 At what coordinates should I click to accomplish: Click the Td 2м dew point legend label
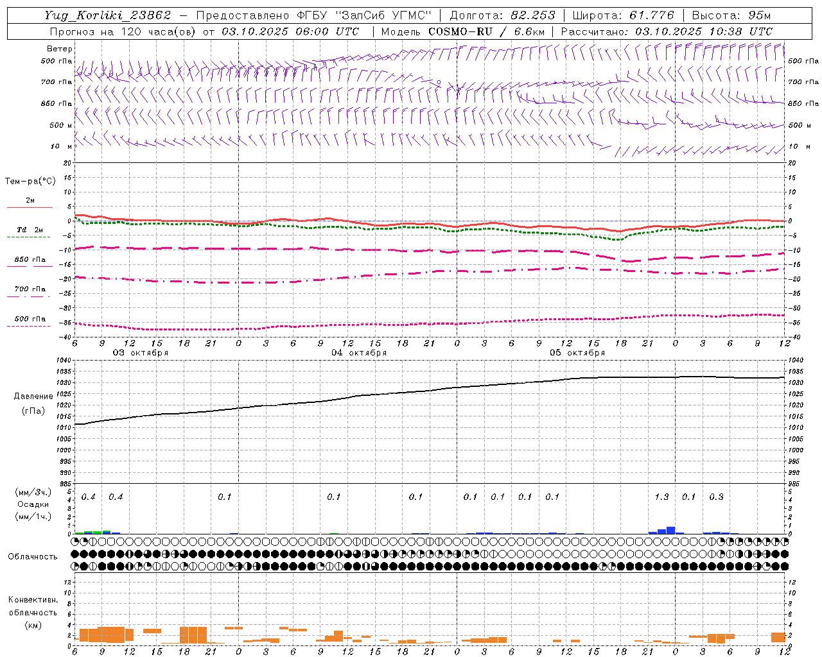pyautogui.click(x=30, y=230)
